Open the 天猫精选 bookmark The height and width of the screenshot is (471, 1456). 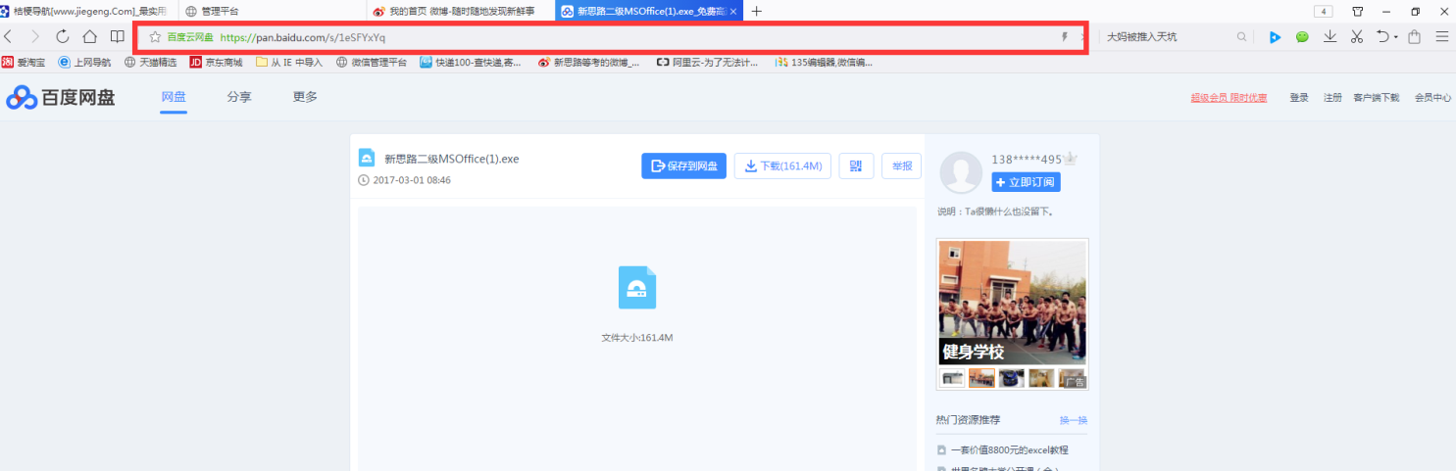pos(150,62)
